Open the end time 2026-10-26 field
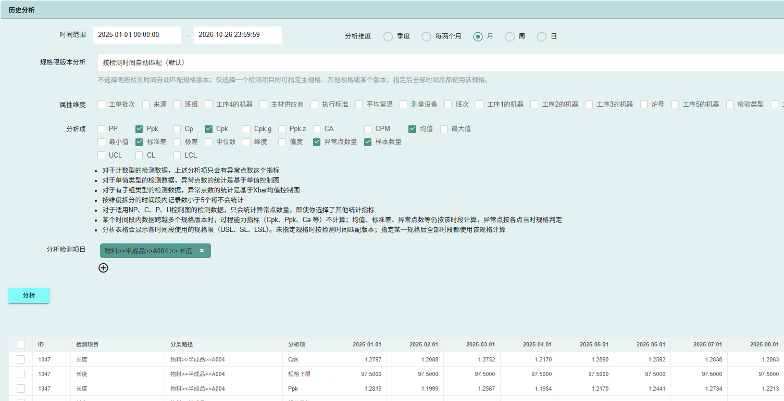784x401 pixels. [238, 35]
